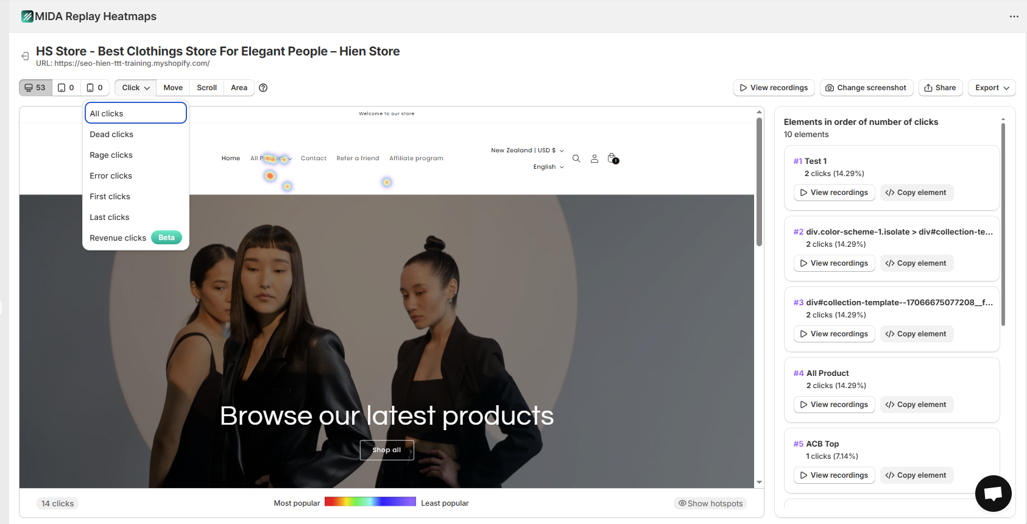Screen dimensions: 1027x524
Task: Choose Dead clicks option
Action: click(x=111, y=135)
